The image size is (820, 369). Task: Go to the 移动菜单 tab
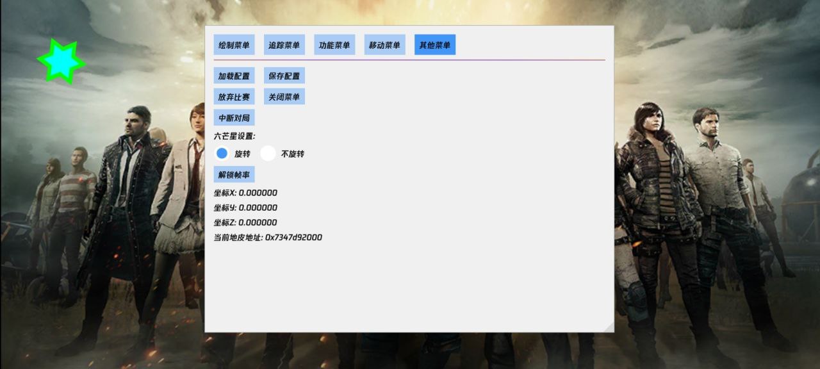pos(384,45)
